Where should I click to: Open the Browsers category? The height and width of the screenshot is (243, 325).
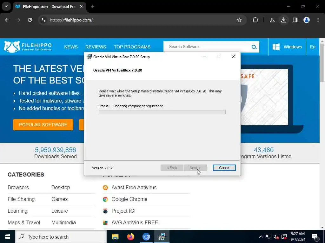coord(18,187)
